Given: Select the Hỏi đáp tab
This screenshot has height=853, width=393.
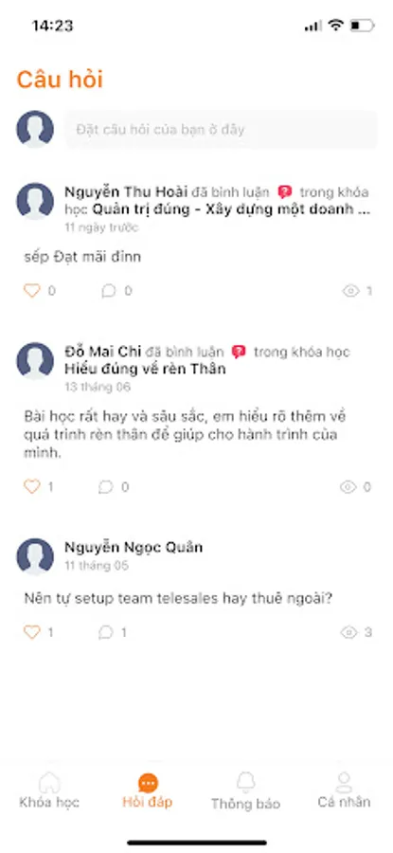Looking at the screenshot, I should click(148, 789).
